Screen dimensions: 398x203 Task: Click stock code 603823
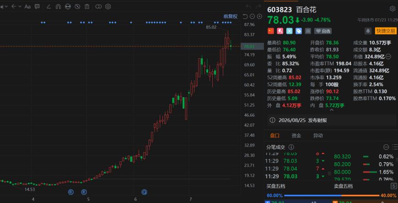coord(280,10)
